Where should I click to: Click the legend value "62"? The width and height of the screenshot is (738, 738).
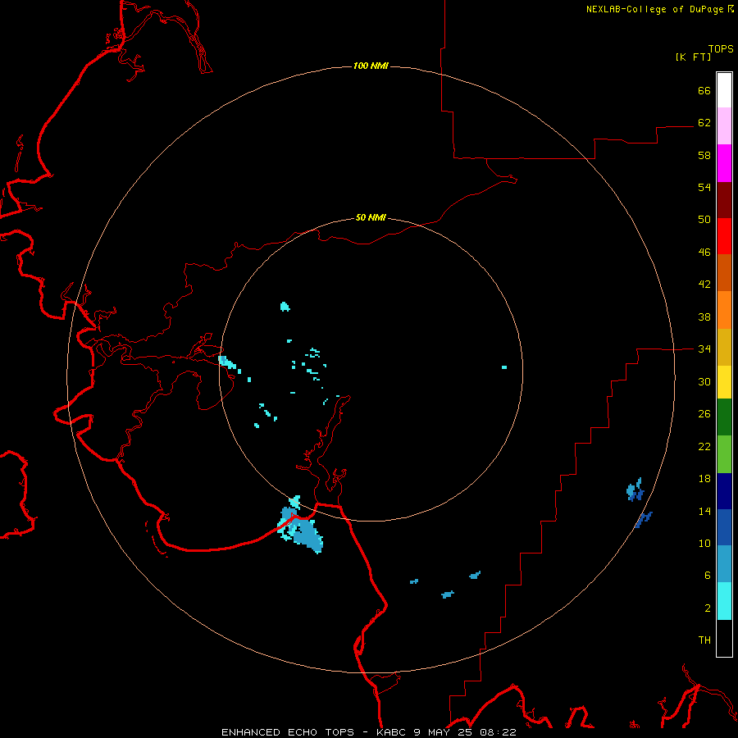point(704,123)
